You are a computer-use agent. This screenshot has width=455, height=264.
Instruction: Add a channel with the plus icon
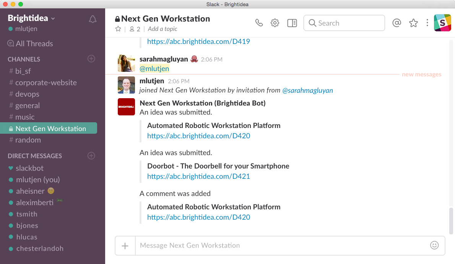pyautogui.click(x=91, y=59)
